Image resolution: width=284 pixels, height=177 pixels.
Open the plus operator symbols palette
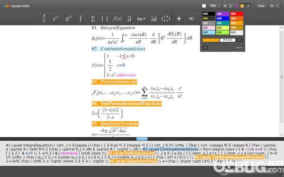(179, 18)
